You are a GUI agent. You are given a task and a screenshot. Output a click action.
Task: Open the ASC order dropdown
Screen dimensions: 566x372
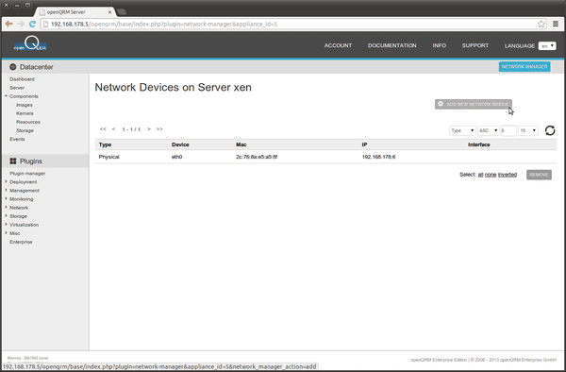click(x=489, y=130)
